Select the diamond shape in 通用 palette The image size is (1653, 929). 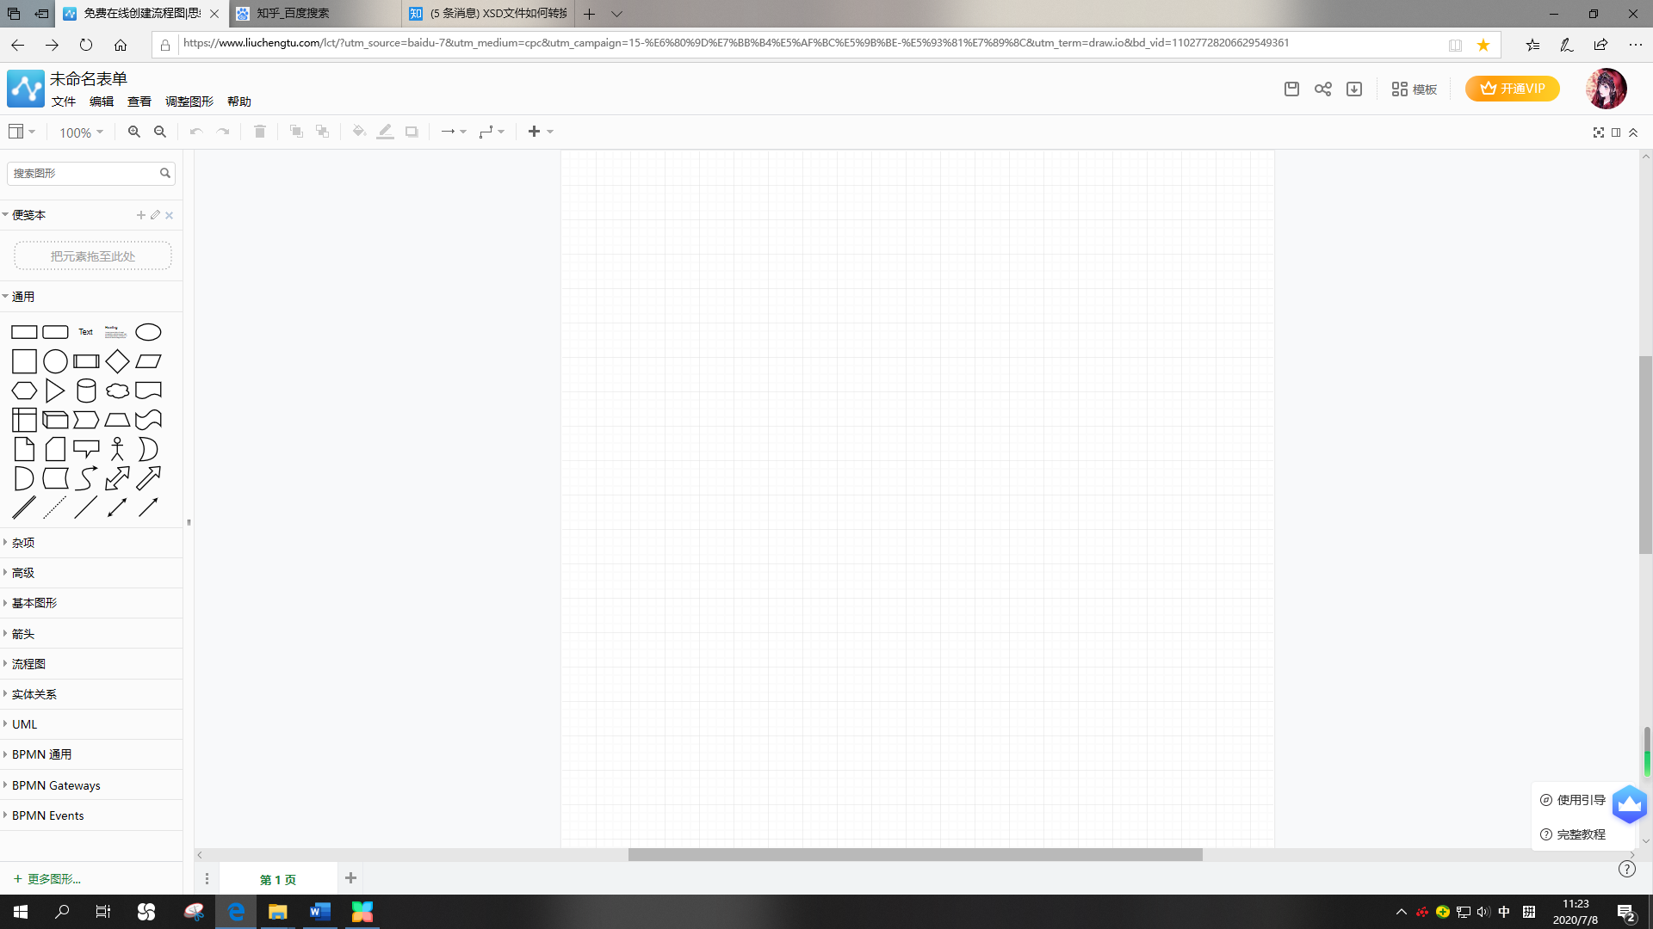117,361
